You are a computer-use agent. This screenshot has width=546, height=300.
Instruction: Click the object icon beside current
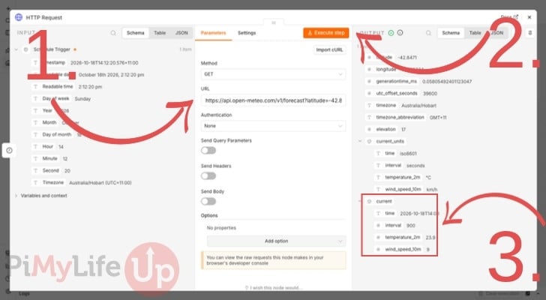coord(369,201)
